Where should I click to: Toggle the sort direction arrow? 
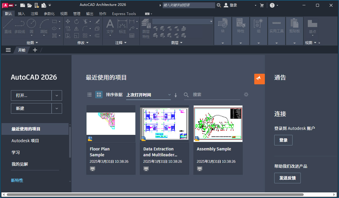[175, 95]
